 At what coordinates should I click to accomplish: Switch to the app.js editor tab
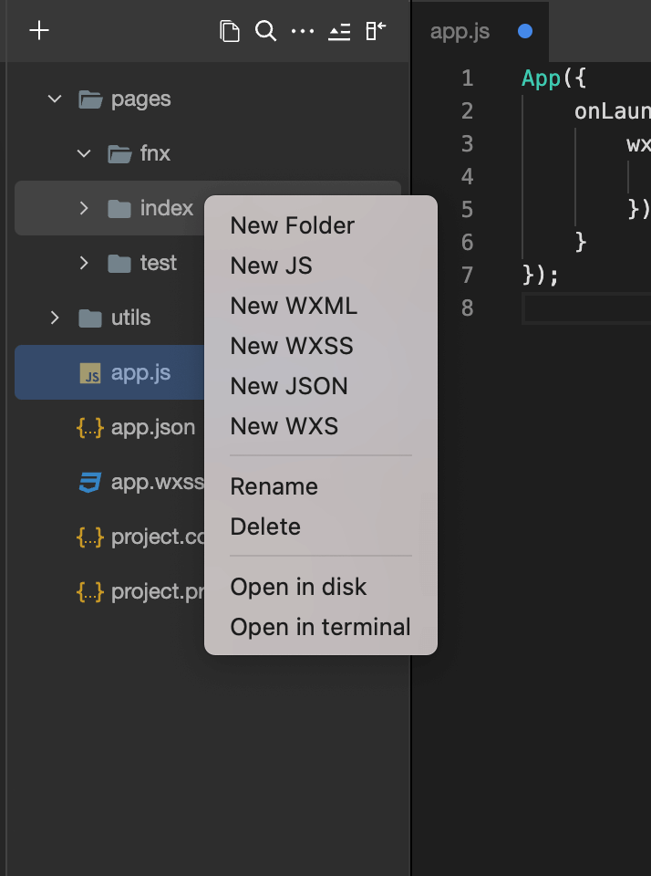[460, 31]
